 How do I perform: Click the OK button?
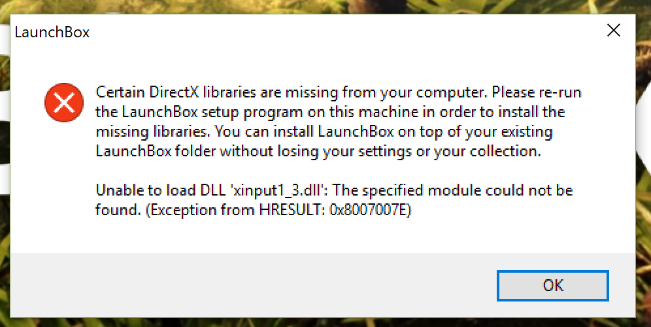click(x=552, y=285)
